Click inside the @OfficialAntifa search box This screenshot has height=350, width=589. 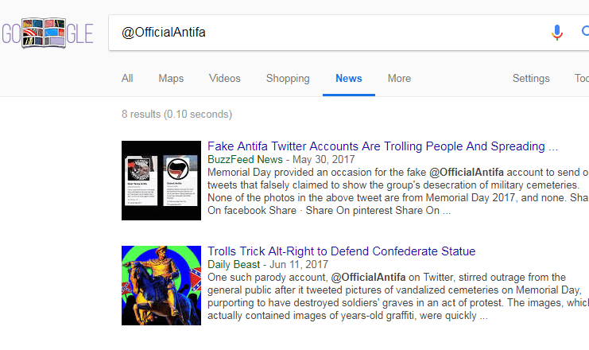(x=318, y=33)
